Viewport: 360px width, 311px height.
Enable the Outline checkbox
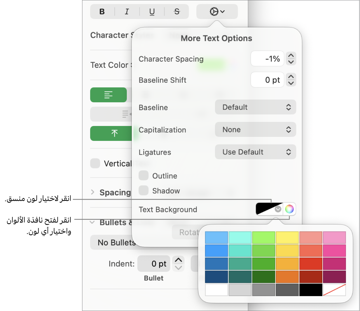(x=144, y=176)
